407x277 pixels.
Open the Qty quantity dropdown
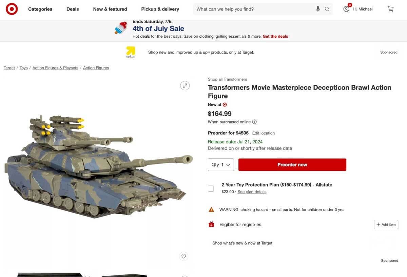click(221, 164)
